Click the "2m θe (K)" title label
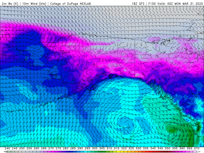The height and width of the screenshot is (153, 204). [x=10, y=4]
